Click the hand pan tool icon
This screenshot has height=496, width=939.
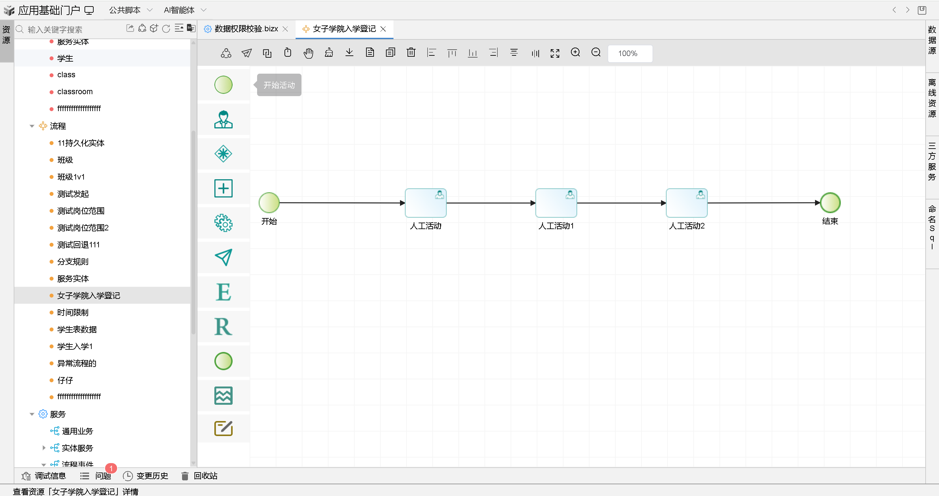coord(308,53)
